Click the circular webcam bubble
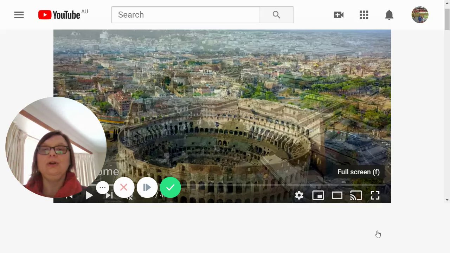The width and height of the screenshot is (450, 253). click(x=56, y=147)
